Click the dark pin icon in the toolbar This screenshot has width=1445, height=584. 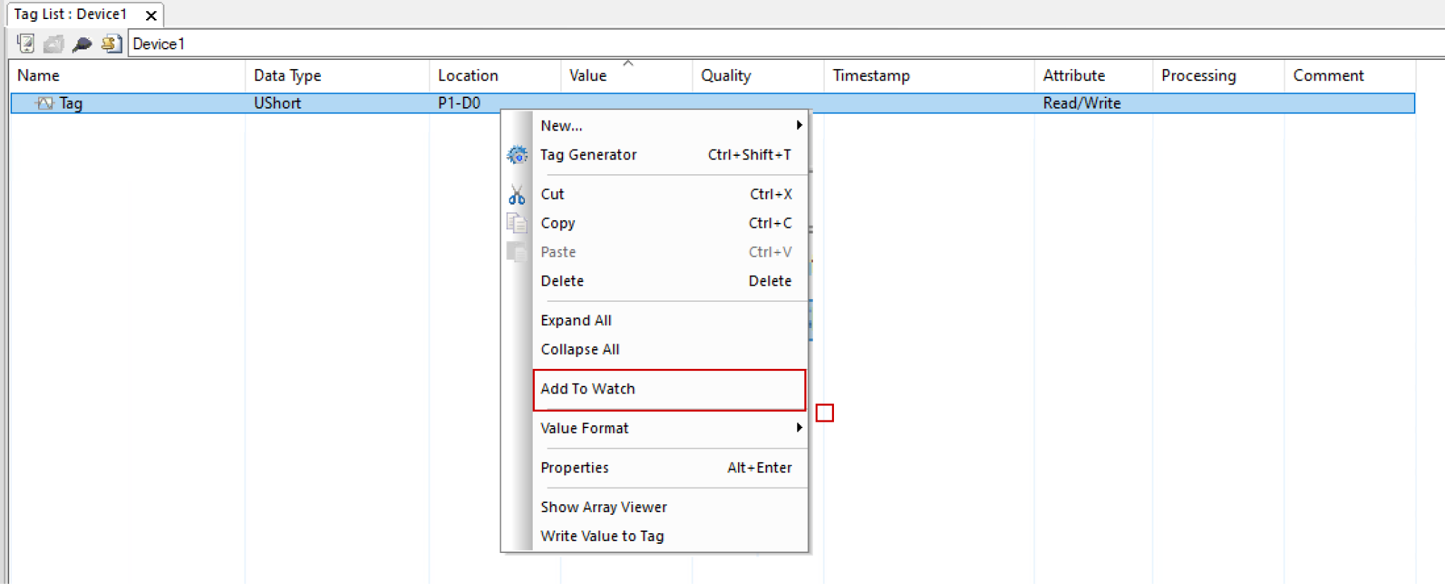click(x=83, y=44)
